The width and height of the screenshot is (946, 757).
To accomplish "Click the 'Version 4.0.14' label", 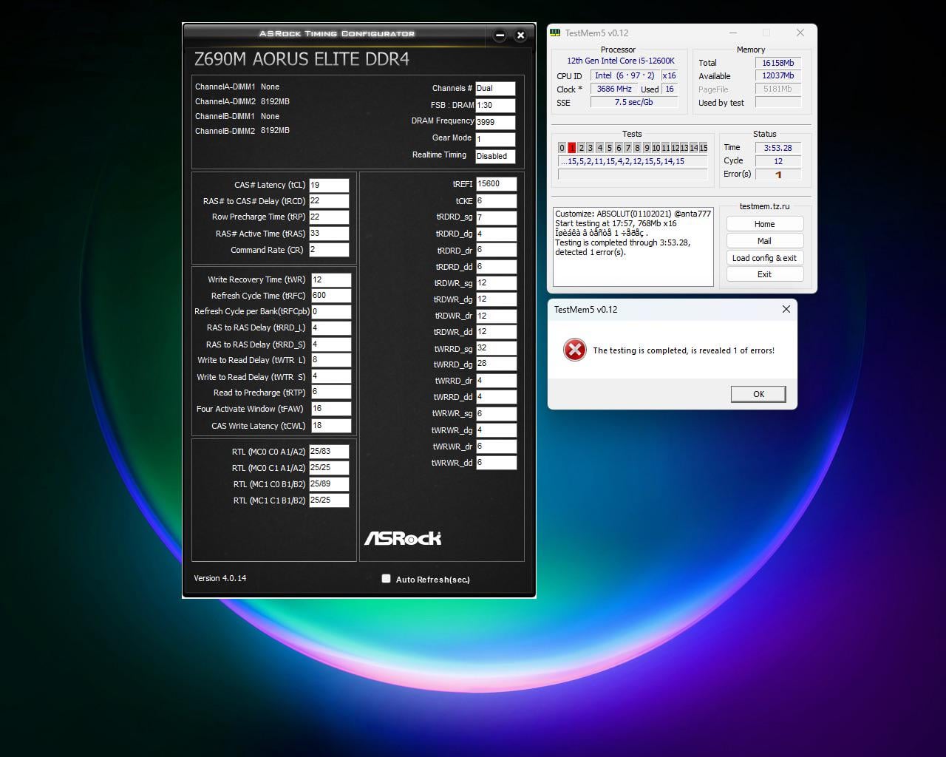I will coord(220,578).
